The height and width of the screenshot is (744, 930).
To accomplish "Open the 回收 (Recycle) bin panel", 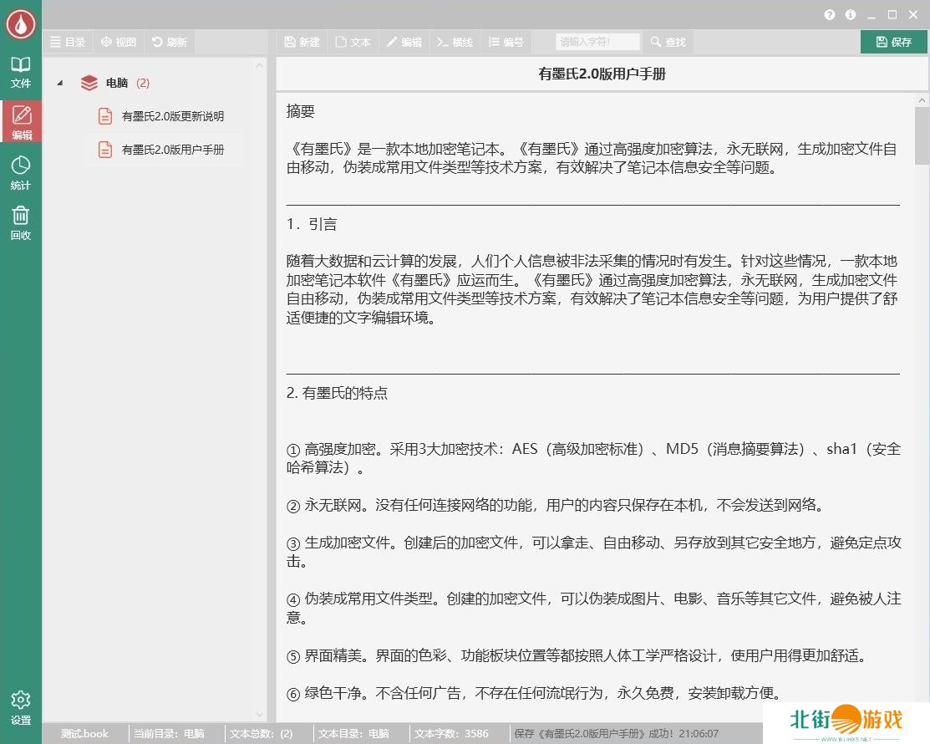I will pyautogui.click(x=20, y=223).
